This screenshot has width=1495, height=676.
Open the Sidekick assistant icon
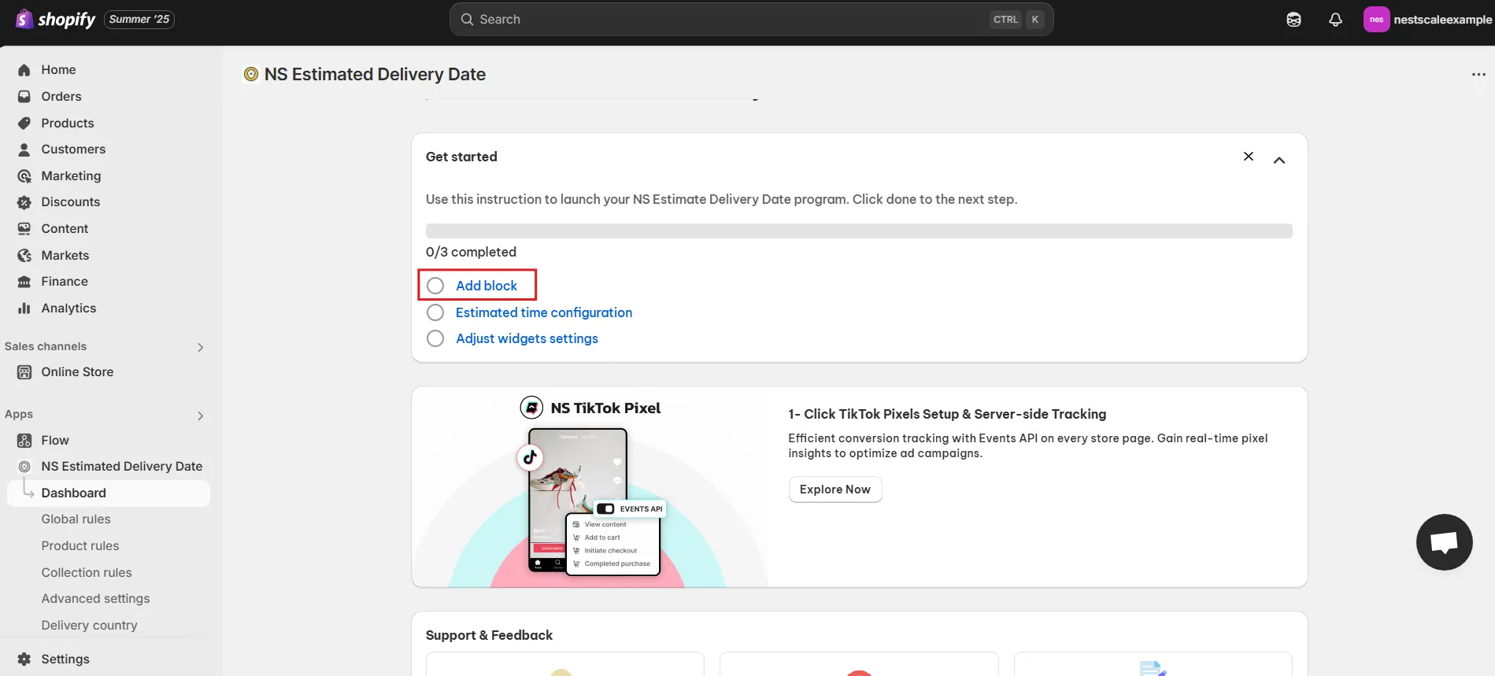1293,20
